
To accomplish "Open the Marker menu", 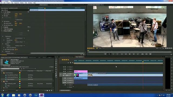I will pos(22,3).
